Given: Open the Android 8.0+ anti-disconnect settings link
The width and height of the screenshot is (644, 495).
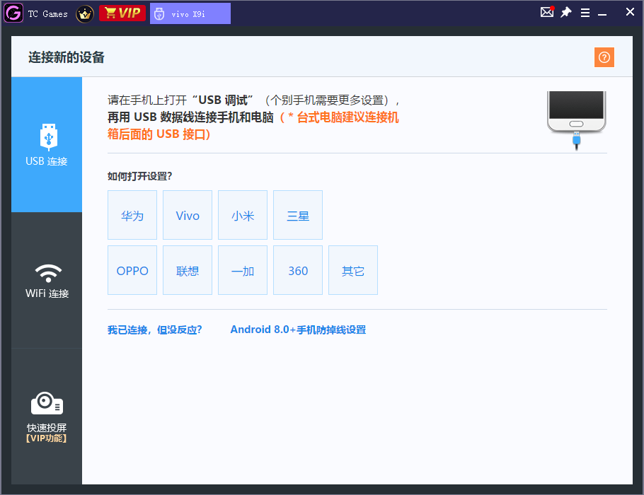Looking at the screenshot, I should 298,330.
